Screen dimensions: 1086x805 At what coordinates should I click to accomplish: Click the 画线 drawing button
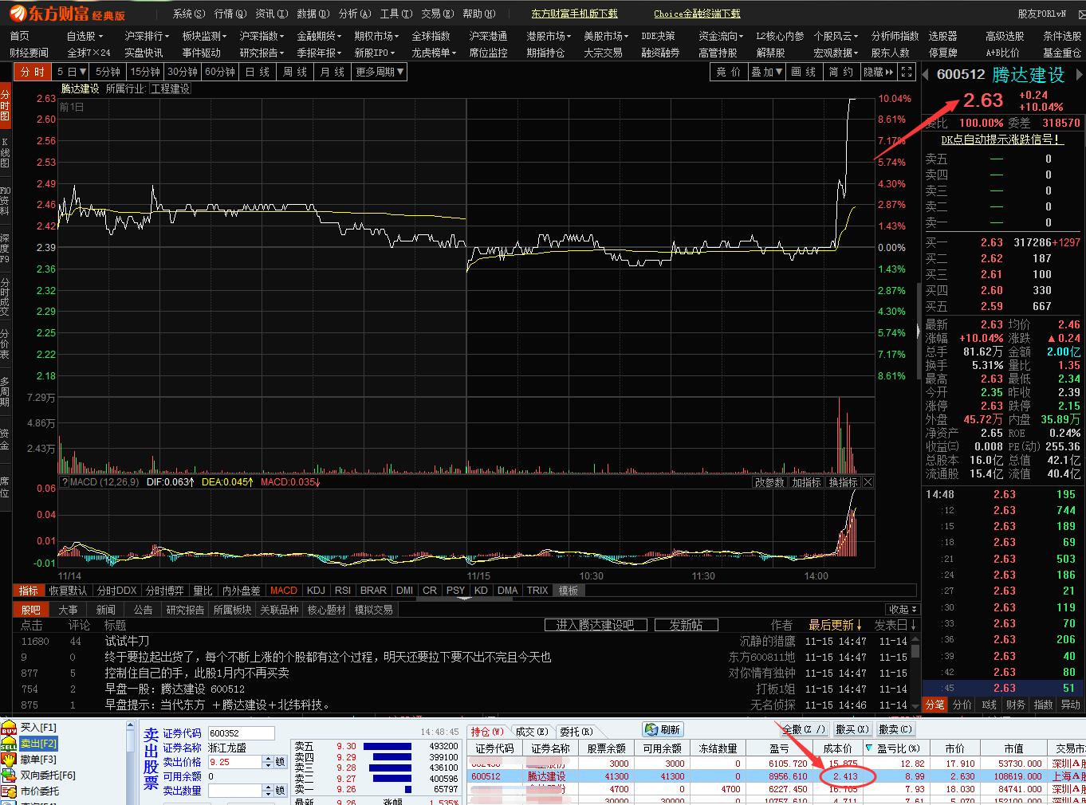[803, 72]
